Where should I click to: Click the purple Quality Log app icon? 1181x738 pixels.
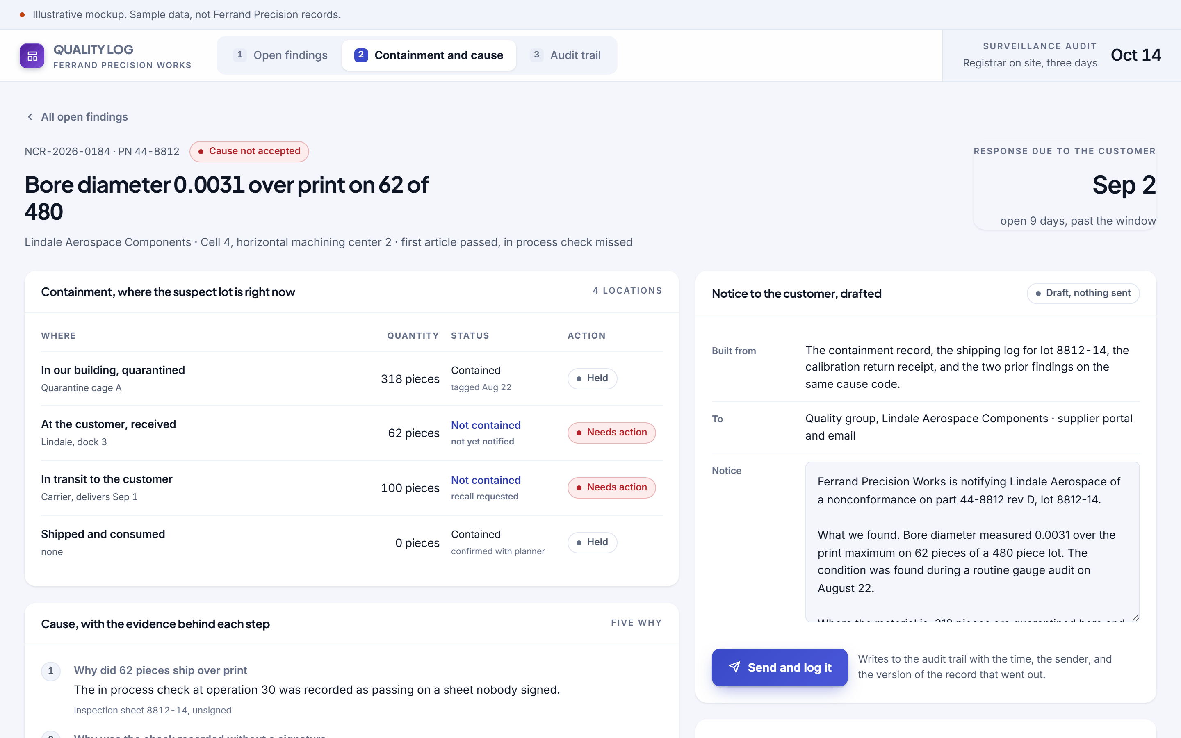[x=32, y=56]
